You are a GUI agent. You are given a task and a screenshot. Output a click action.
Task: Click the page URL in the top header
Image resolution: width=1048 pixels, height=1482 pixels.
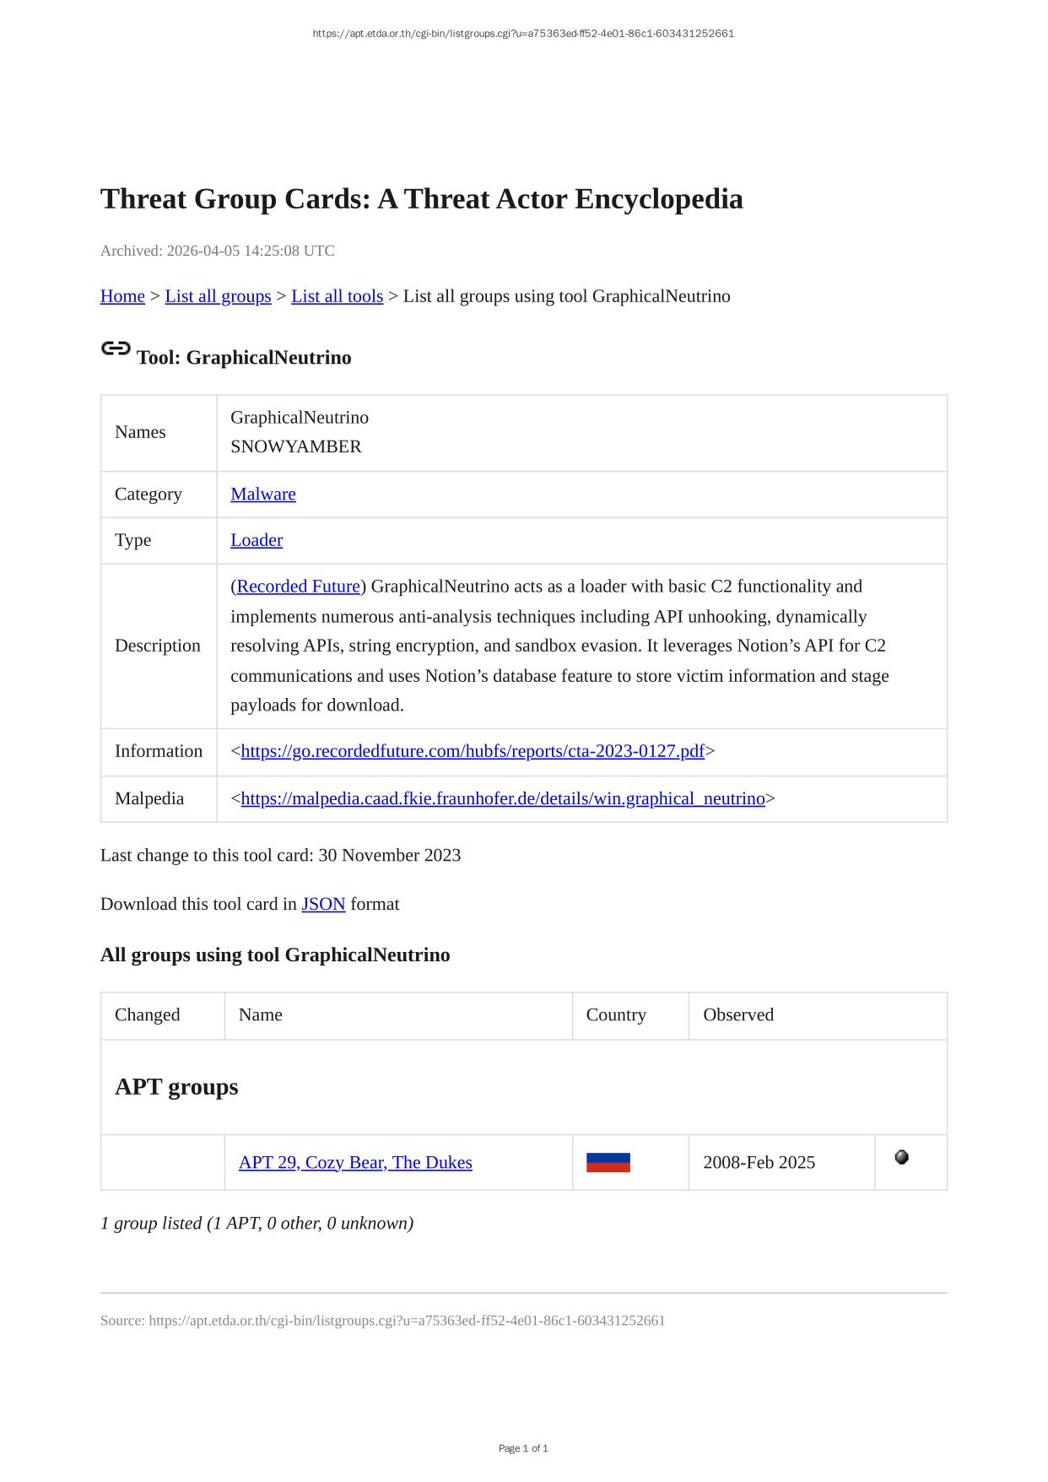523,34
